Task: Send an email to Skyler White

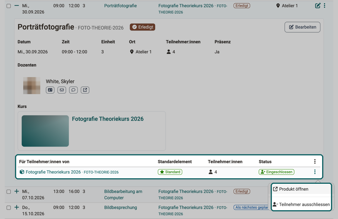Action: click(62, 90)
